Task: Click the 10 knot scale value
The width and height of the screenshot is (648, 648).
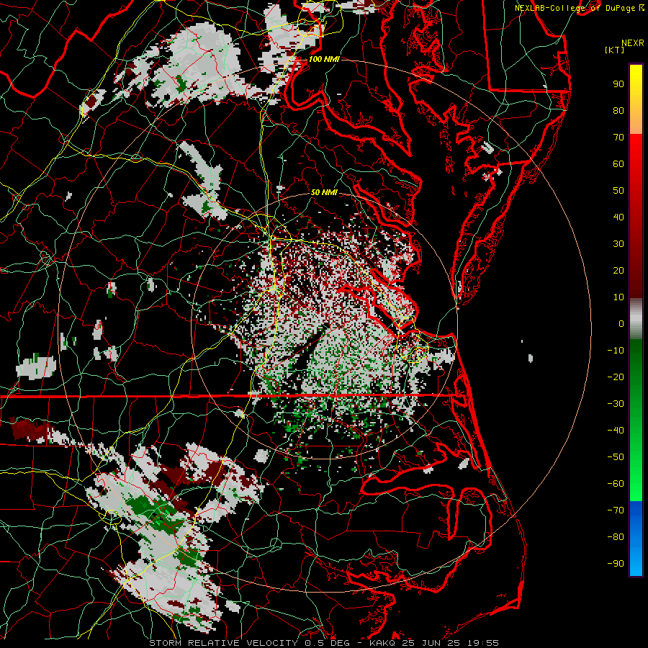Action: click(x=618, y=297)
